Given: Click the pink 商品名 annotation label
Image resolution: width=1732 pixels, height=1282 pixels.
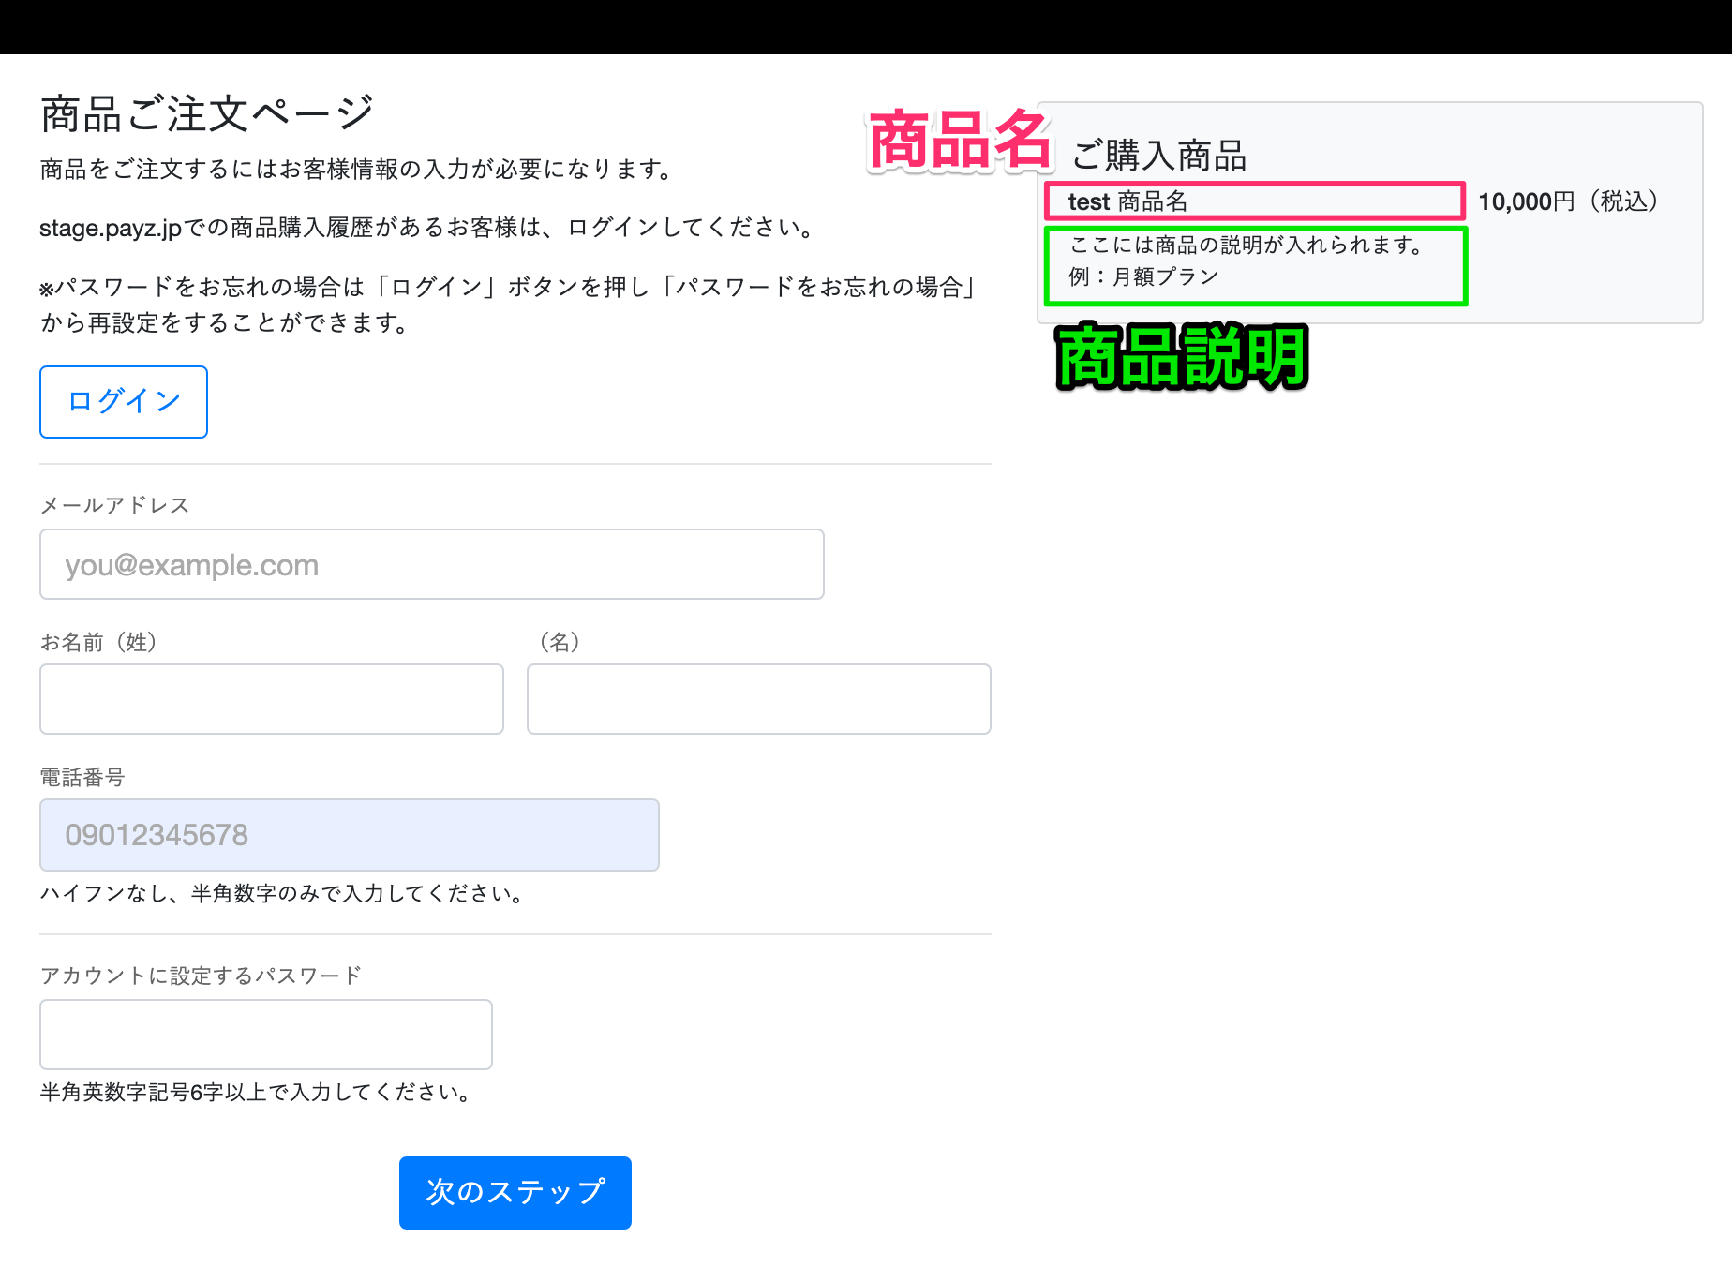Looking at the screenshot, I should click(x=960, y=141).
